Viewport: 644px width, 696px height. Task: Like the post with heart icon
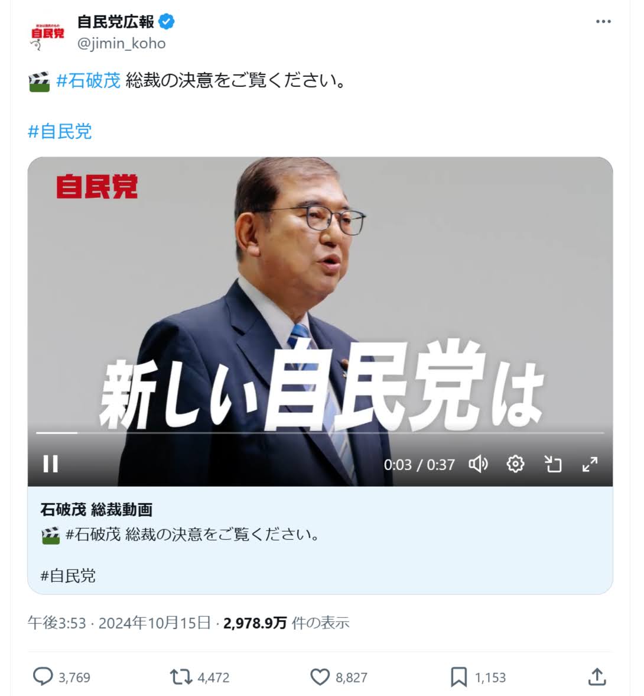320,677
